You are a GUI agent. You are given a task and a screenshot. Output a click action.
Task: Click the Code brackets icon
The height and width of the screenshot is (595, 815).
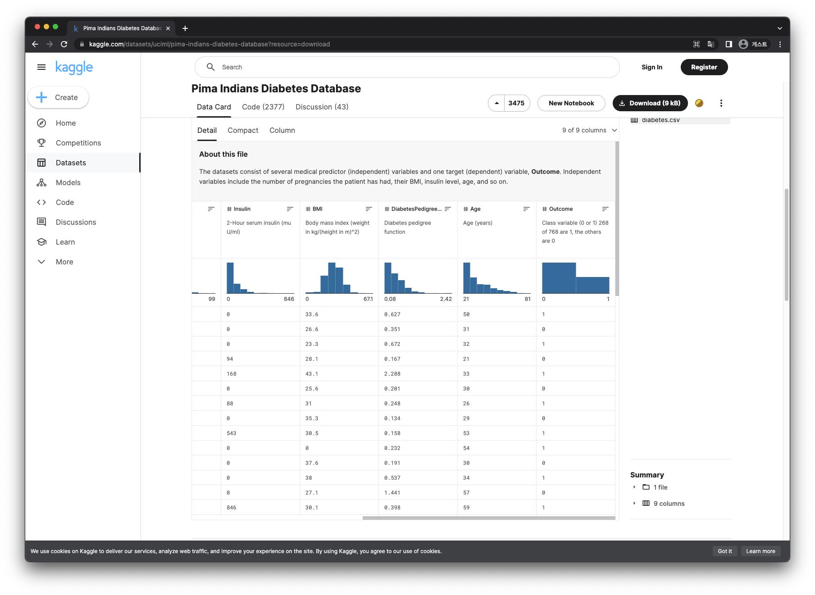(41, 202)
